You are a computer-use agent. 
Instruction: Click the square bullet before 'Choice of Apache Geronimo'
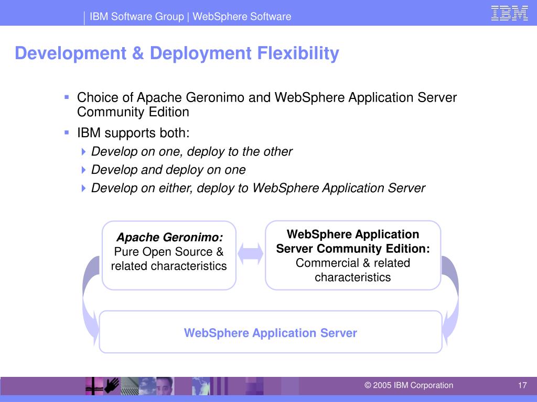(67, 97)
